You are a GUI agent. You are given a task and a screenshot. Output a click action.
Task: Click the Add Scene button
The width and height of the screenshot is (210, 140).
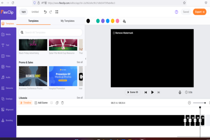click(41, 103)
